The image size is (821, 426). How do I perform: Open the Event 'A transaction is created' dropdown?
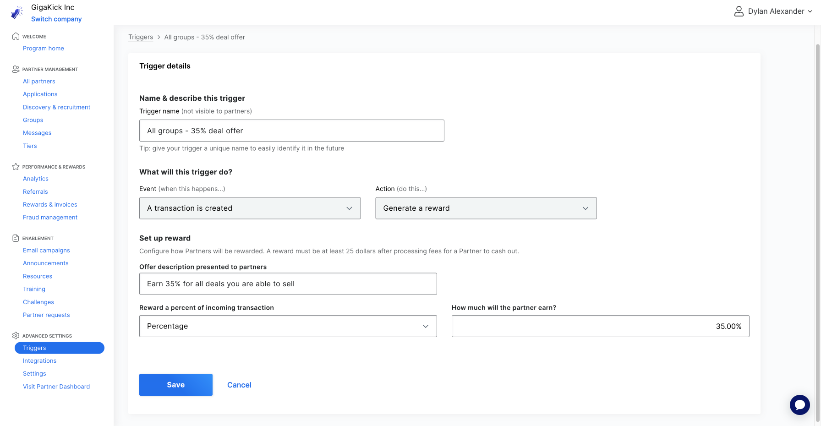point(250,208)
